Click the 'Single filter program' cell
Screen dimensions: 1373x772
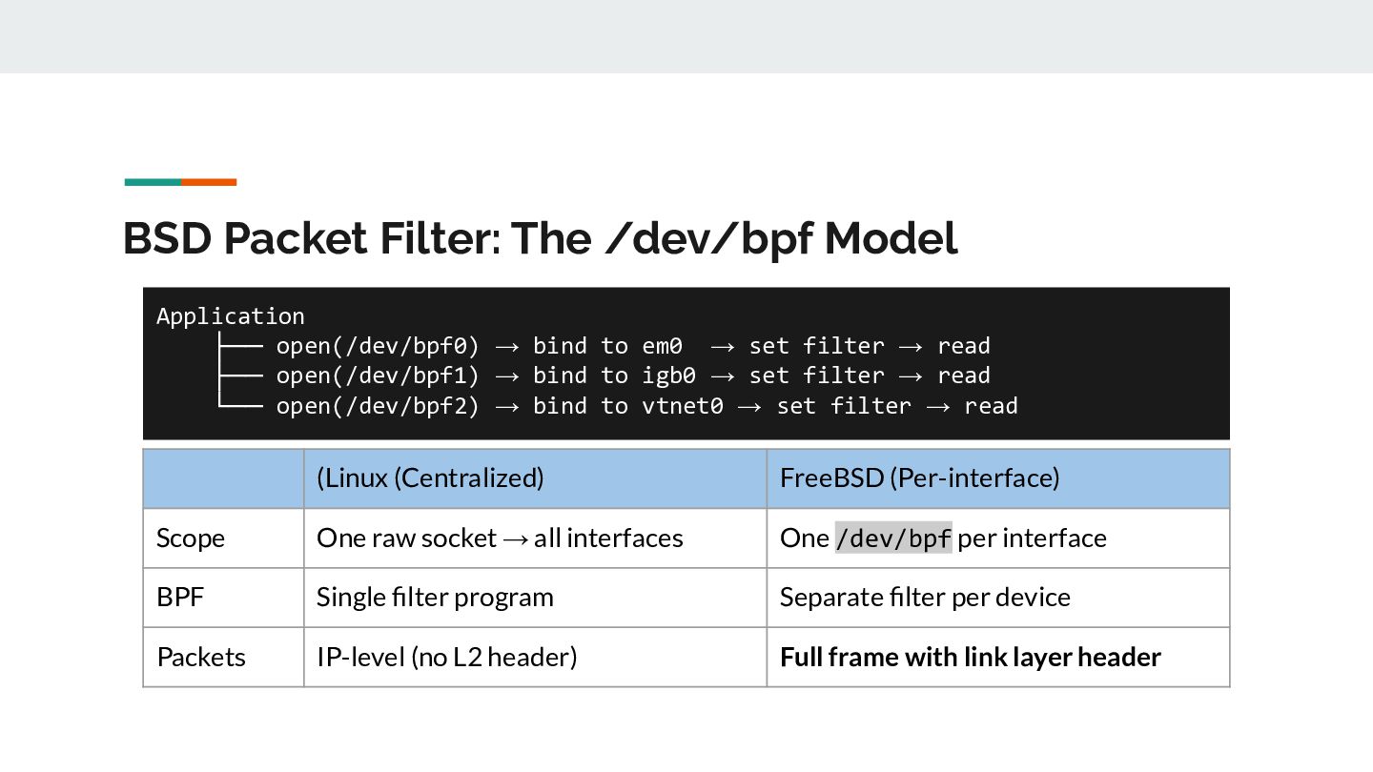(x=435, y=598)
